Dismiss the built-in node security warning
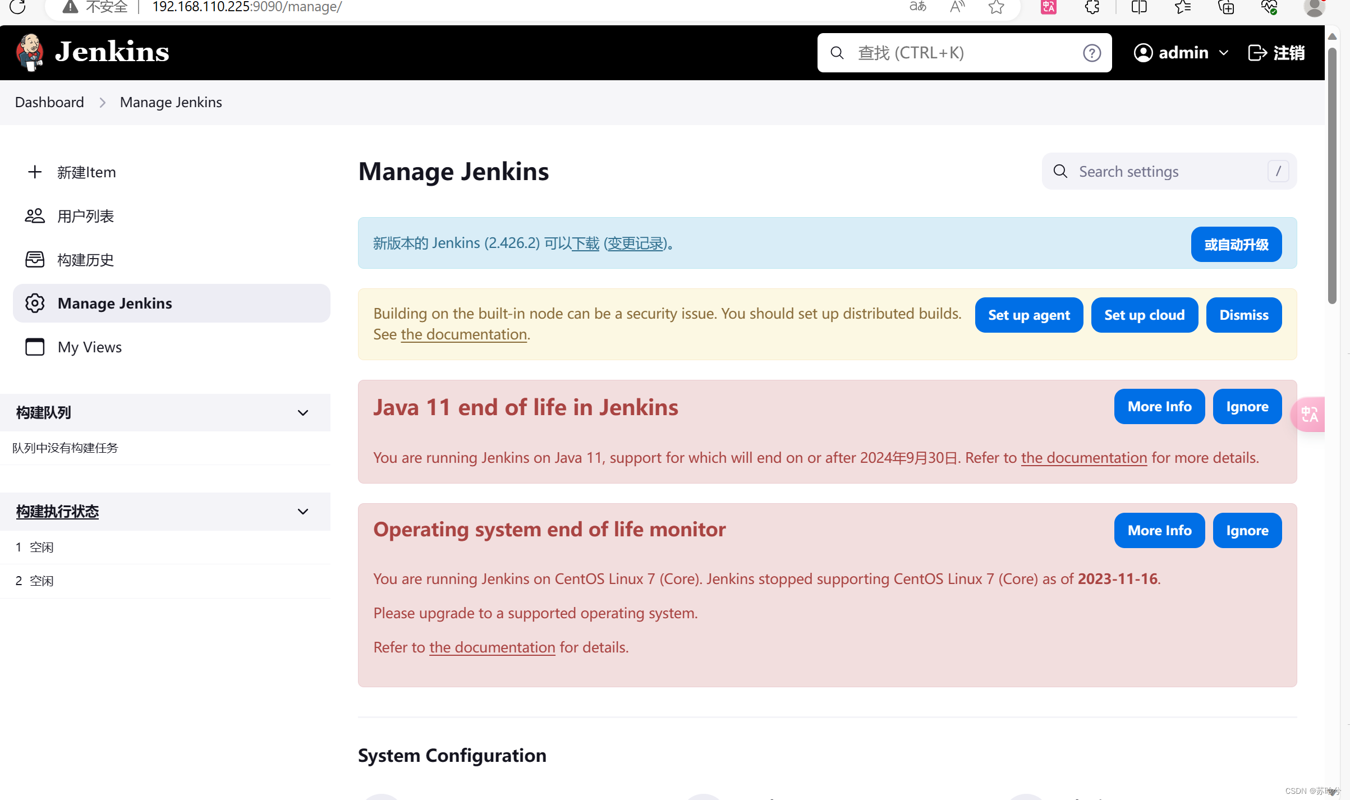1350x800 pixels. pyautogui.click(x=1243, y=315)
